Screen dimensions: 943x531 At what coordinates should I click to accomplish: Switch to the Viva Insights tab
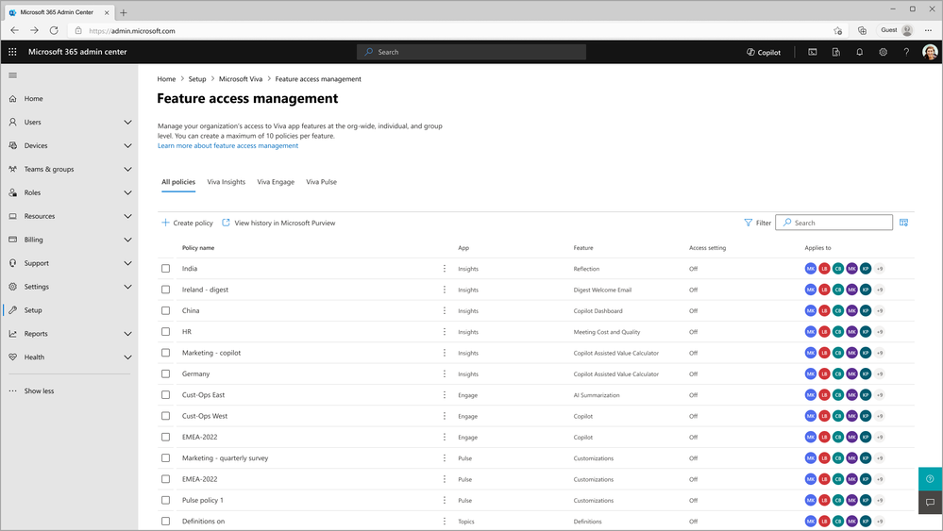pyautogui.click(x=227, y=182)
